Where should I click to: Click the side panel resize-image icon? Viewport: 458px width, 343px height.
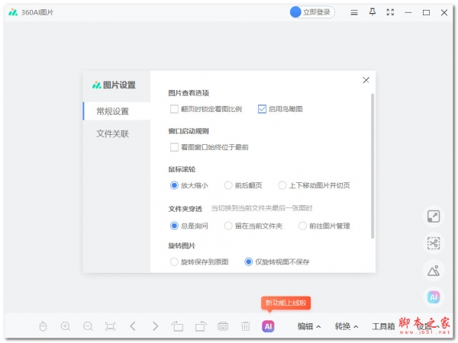coord(434,216)
